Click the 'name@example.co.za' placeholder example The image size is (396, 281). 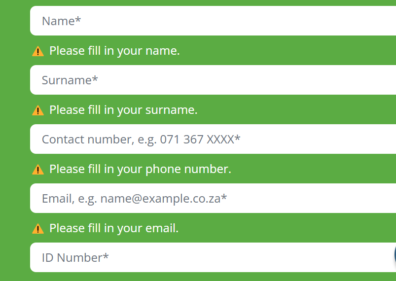160,199
